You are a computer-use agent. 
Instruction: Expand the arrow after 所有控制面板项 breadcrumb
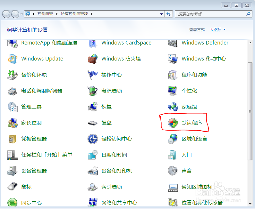pyautogui.click(x=92, y=14)
